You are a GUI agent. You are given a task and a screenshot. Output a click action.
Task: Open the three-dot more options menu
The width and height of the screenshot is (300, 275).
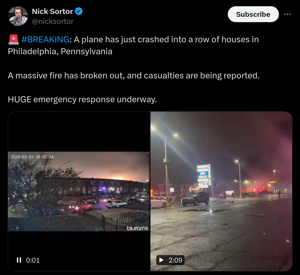click(287, 14)
